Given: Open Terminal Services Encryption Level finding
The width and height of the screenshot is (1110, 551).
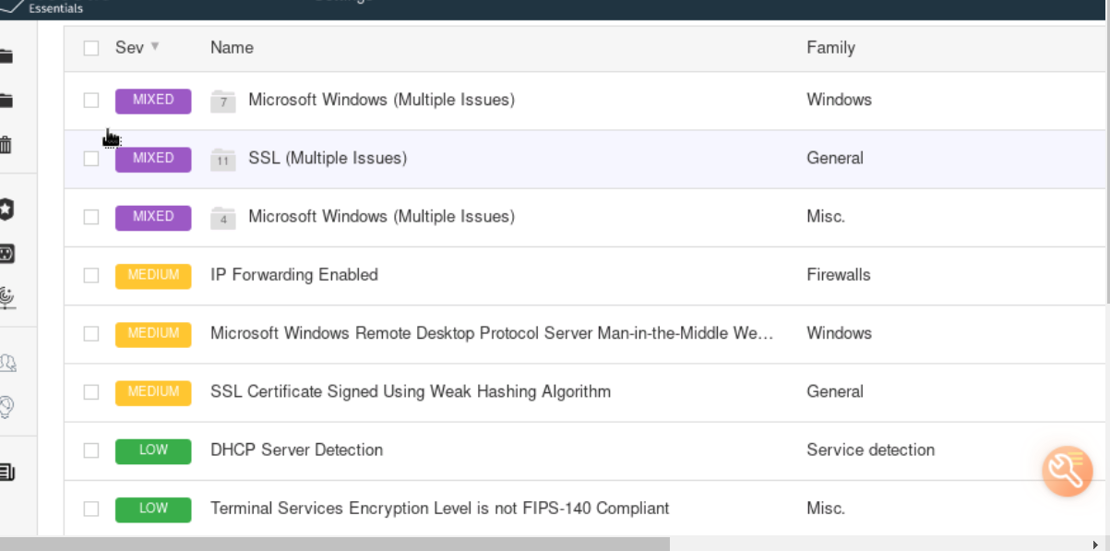Looking at the screenshot, I should coord(439,509).
